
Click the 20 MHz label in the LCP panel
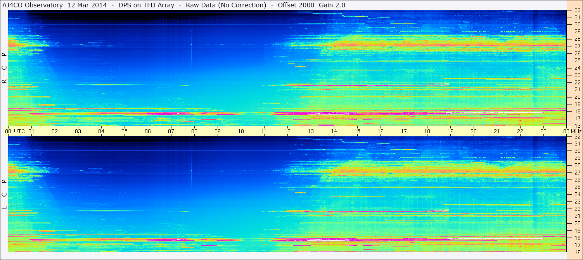(577, 223)
